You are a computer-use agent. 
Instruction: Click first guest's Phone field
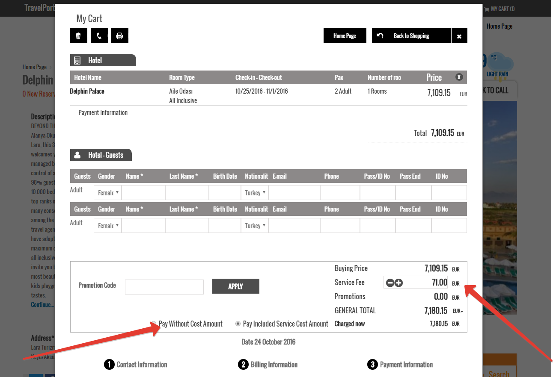(340, 193)
